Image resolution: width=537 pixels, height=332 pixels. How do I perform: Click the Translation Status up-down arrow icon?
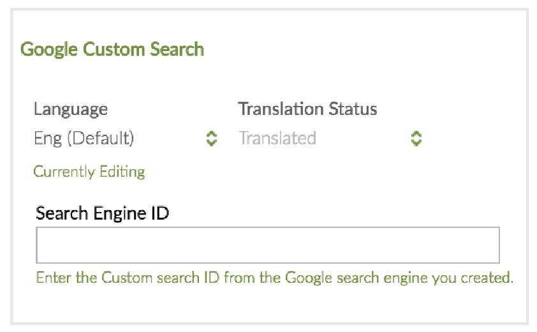(416, 139)
